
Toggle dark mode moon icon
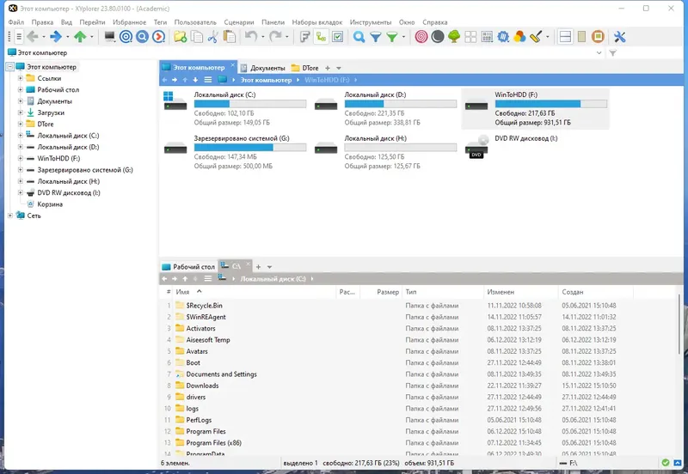tap(438, 37)
